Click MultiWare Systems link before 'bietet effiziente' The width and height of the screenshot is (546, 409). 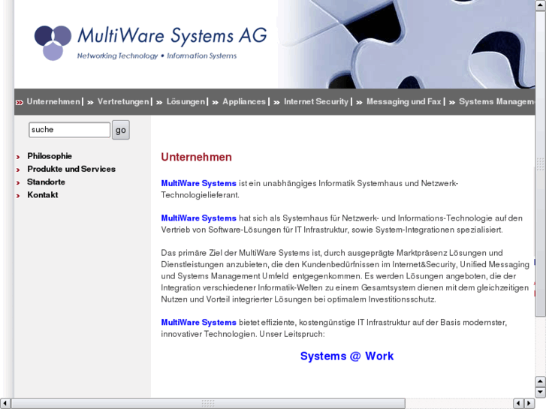(x=198, y=323)
